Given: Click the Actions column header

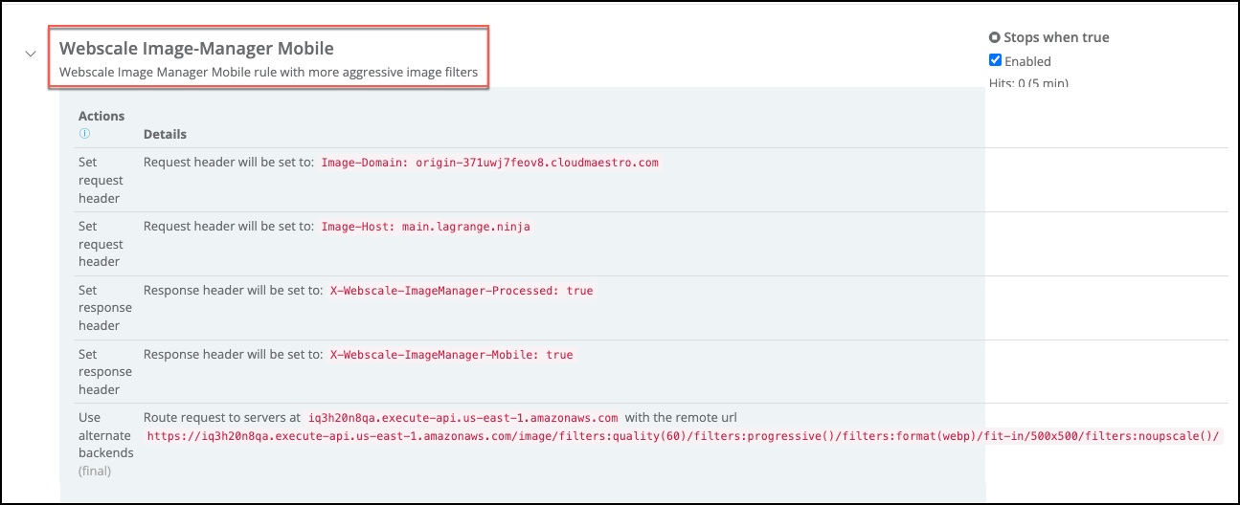Looking at the screenshot, I should pos(101,116).
